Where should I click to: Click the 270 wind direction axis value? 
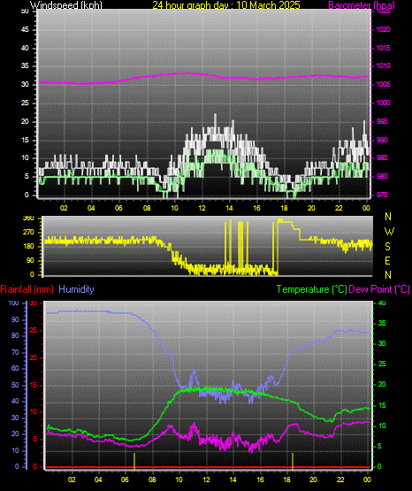[28, 233]
